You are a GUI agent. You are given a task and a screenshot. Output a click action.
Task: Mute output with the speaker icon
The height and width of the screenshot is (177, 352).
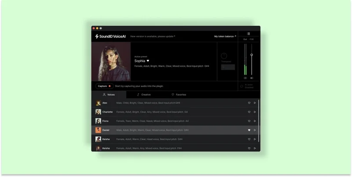(252, 78)
